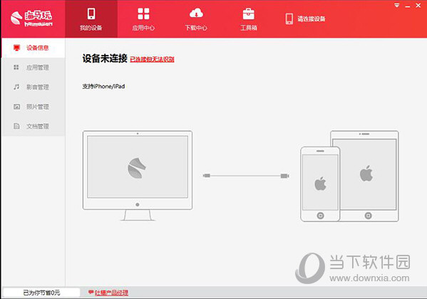Screen dimensions: 427x299
Task: Click the document icon beside 文档管理
Action: tap(16, 126)
